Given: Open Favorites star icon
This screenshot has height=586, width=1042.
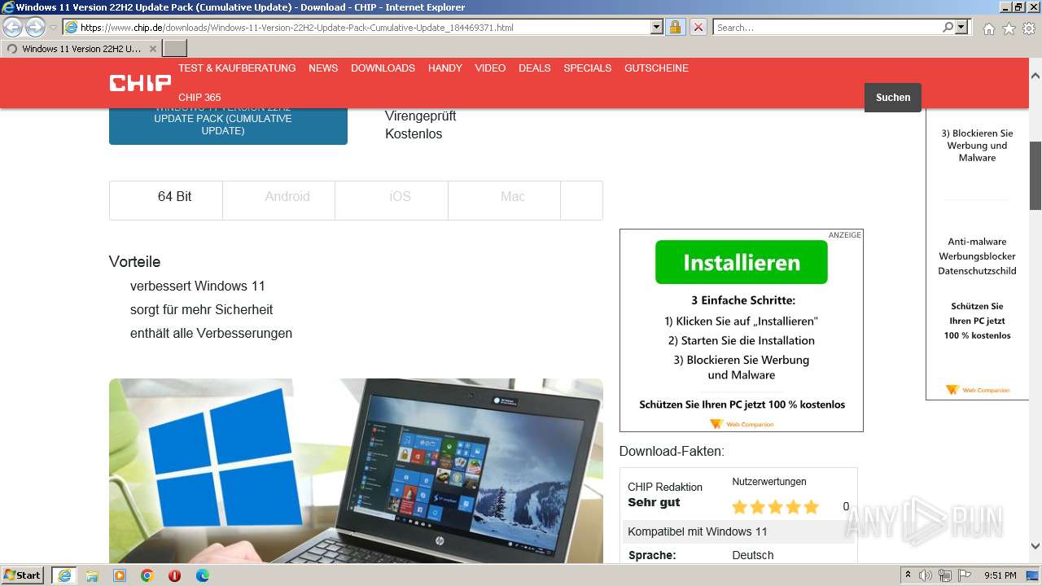Looking at the screenshot, I should (x=1009, y=28).
